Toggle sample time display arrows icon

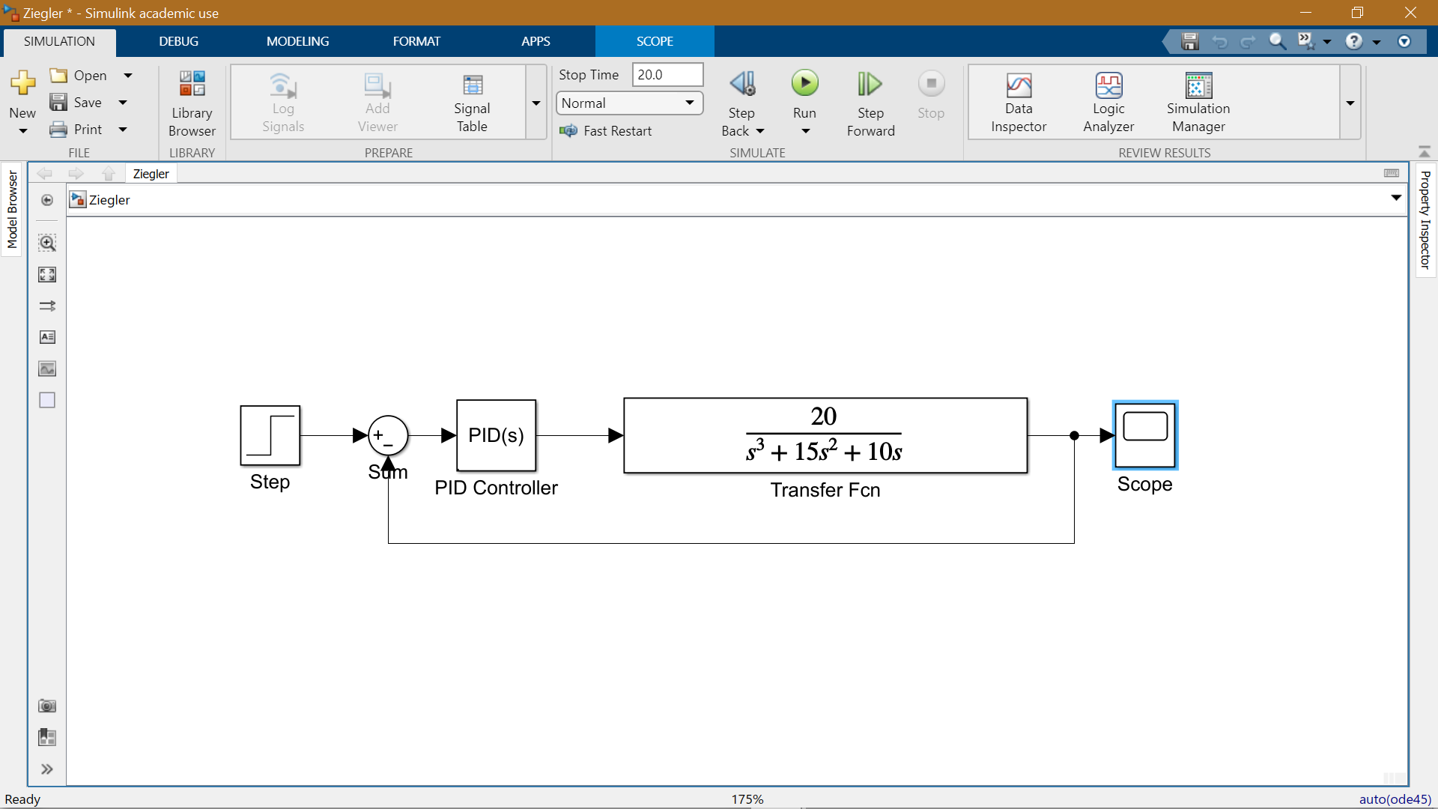click(47, 306)
